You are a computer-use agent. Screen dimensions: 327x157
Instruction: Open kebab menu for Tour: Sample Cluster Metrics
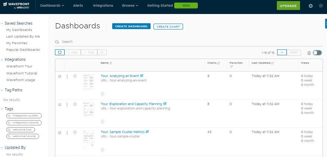pyautogui.click(x=67, y=132)
